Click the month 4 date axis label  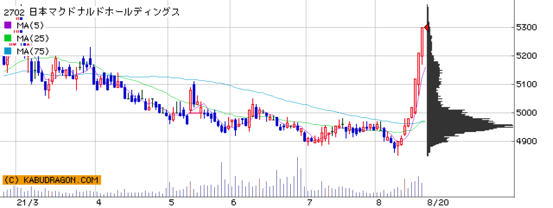coord(99,202)
